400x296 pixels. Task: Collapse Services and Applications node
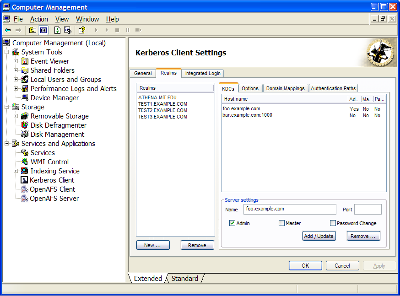[x=7, y=144]
